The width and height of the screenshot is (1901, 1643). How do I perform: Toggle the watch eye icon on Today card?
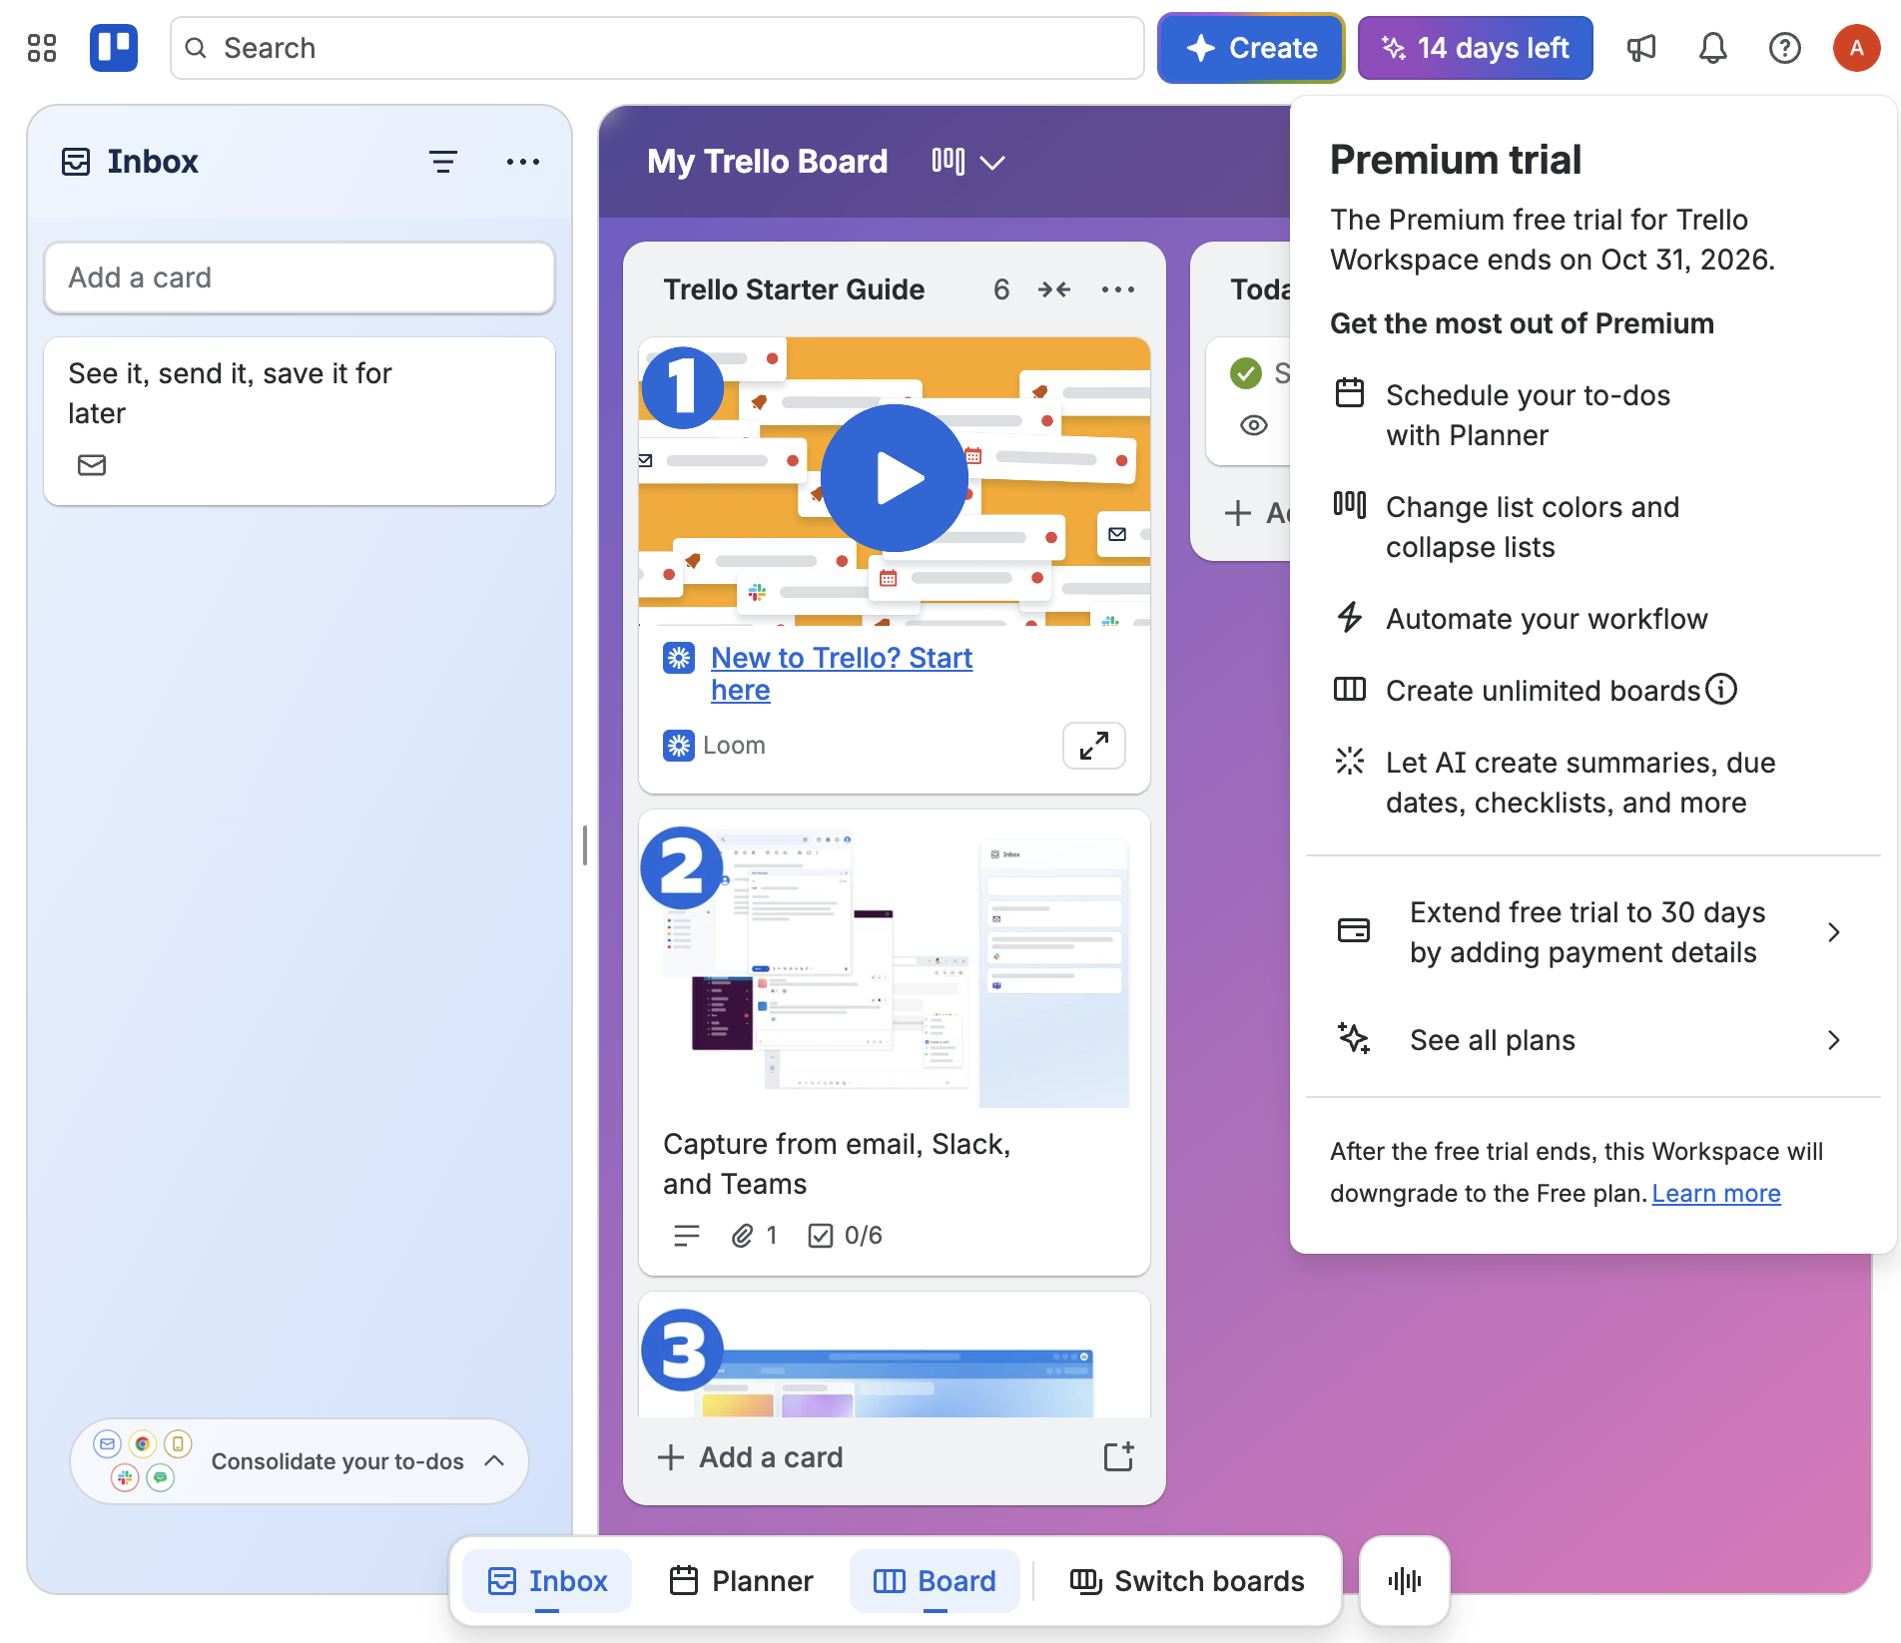coord(1254,425)
